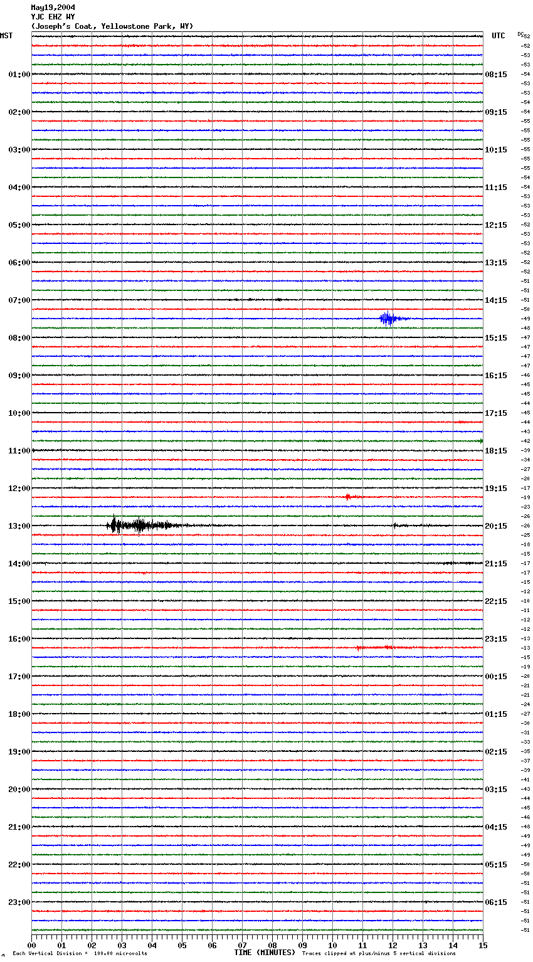This screenshot has width=533, height=962.
Task: Click the 18:15 UTC time label
Action: [496, 451]
